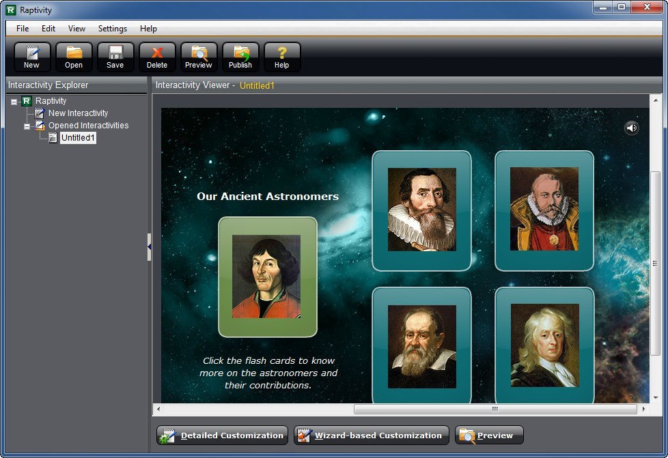
Task: Click the Copernicus flash card portrait
Action: coord(267,276)
